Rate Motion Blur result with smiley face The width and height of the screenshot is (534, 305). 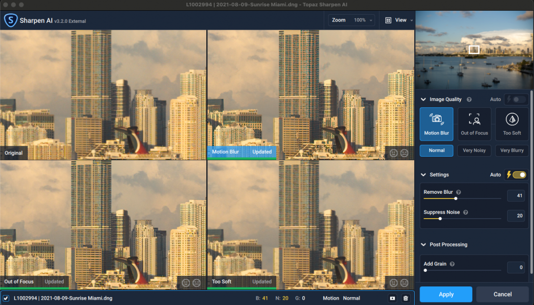[394, 152]
